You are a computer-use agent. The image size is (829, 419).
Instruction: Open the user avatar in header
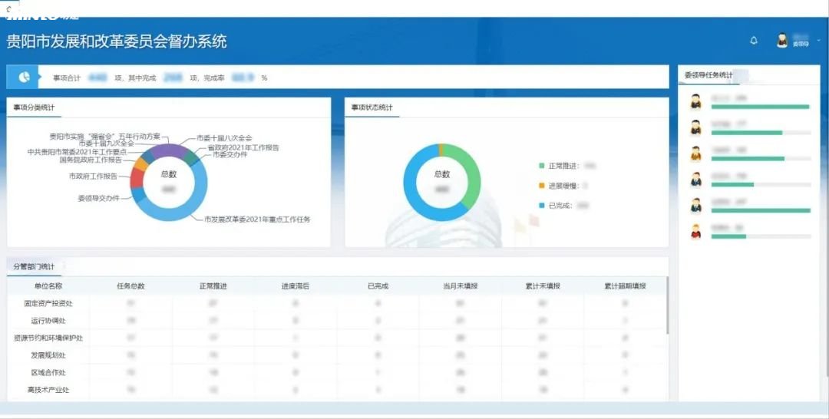[782, 40]
